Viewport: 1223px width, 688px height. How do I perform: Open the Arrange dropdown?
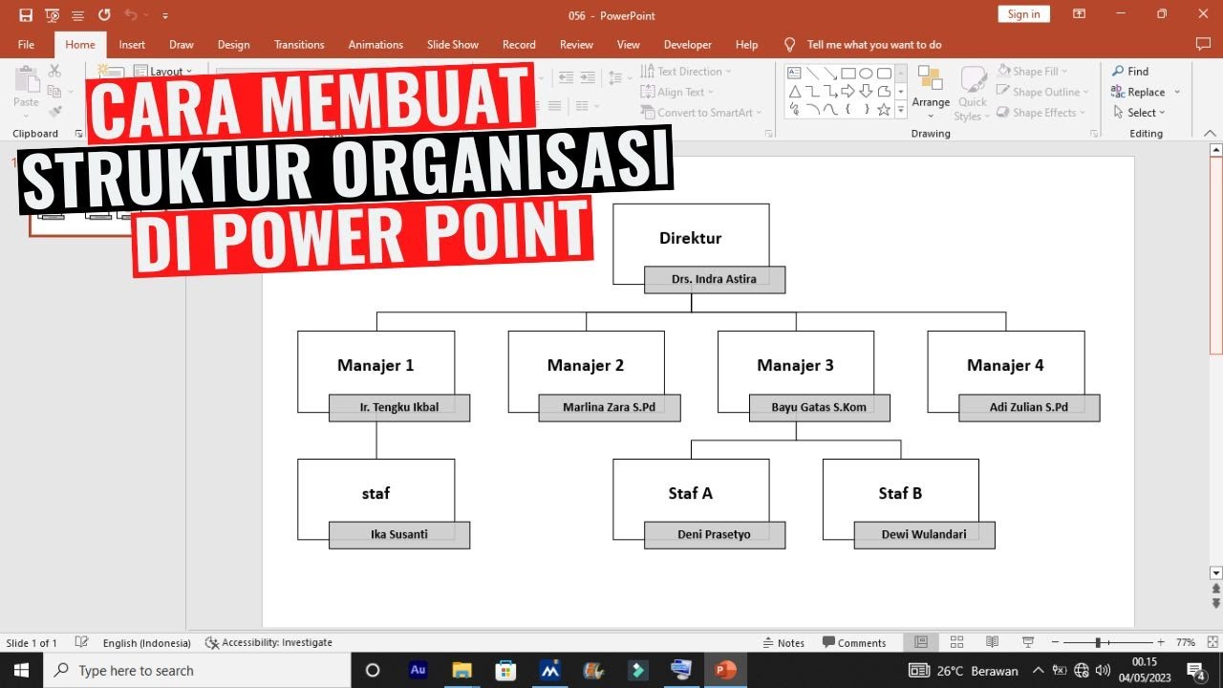[931, 94]
